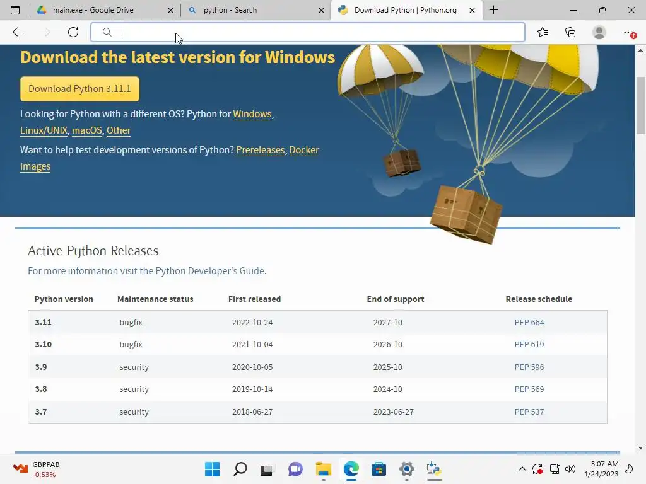Open taskbar Search magnifier
This screenshot has height=484, width=646.
(x=240, y=469)
